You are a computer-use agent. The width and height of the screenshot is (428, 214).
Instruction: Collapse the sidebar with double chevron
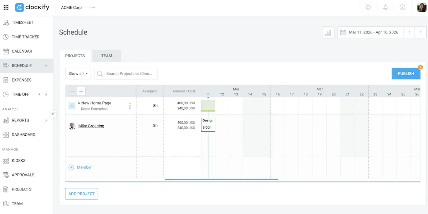pos(53,114)
